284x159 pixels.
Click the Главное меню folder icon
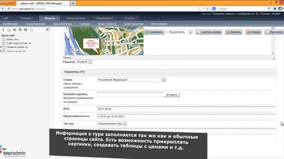[4, 47]
